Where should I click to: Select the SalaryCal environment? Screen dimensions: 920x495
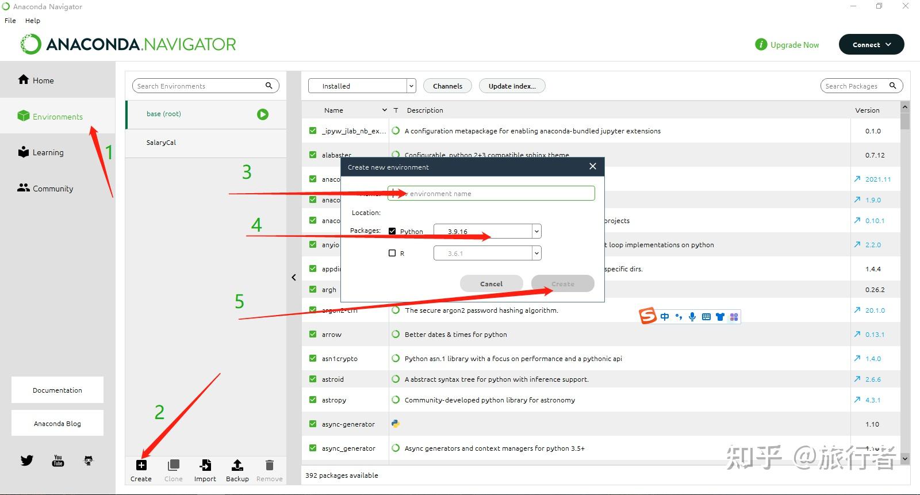206,143
